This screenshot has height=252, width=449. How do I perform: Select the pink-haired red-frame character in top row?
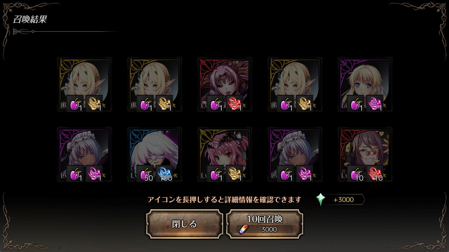pos(224,84)
